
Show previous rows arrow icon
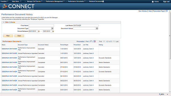tap(104, 41)
